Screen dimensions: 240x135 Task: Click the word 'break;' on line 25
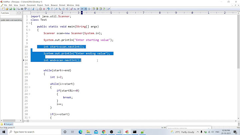click(x=68, y=98)
